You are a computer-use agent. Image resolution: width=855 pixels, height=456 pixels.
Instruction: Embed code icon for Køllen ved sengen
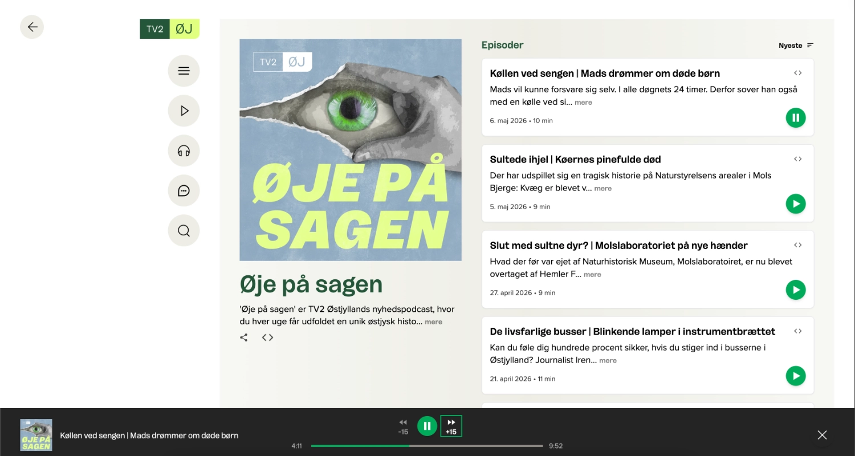[798, 73]
